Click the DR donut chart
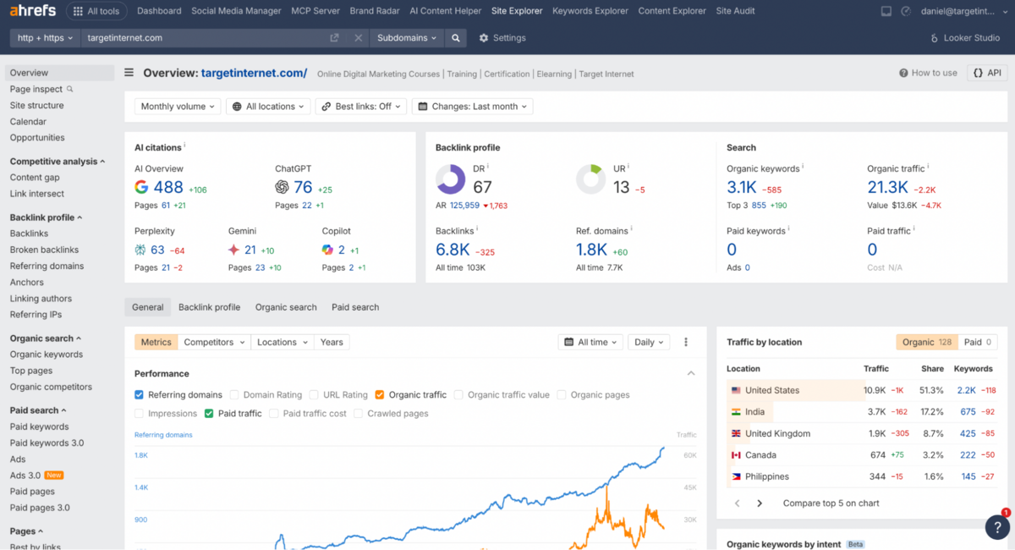 coord(451,179)
